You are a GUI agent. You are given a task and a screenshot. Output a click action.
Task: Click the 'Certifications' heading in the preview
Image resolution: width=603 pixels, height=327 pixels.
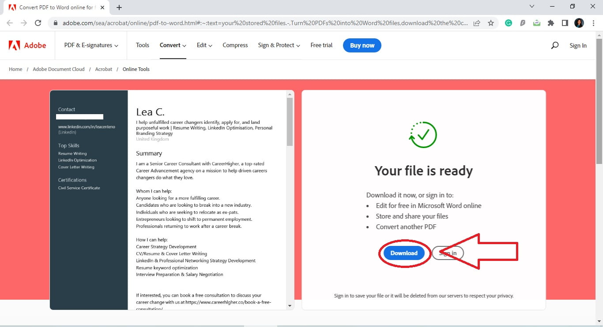(72, 180)
